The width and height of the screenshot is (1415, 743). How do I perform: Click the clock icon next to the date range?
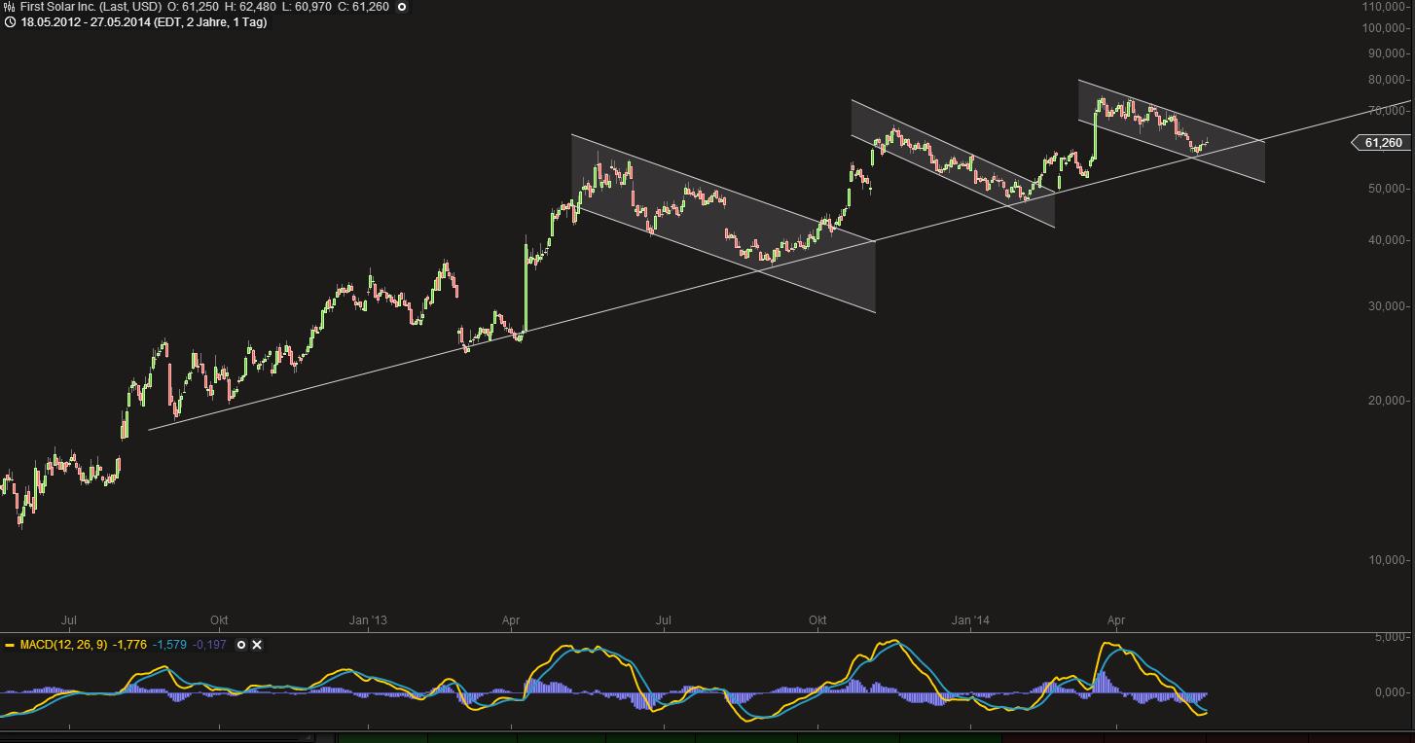coord(9,22)
